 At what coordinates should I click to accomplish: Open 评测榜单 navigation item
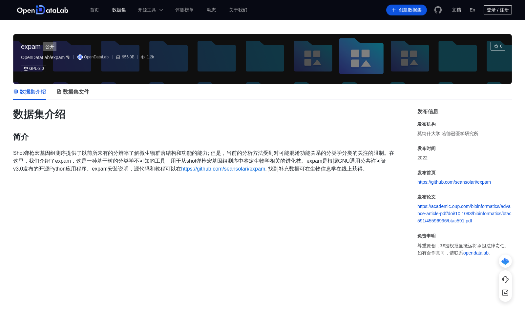184,10
